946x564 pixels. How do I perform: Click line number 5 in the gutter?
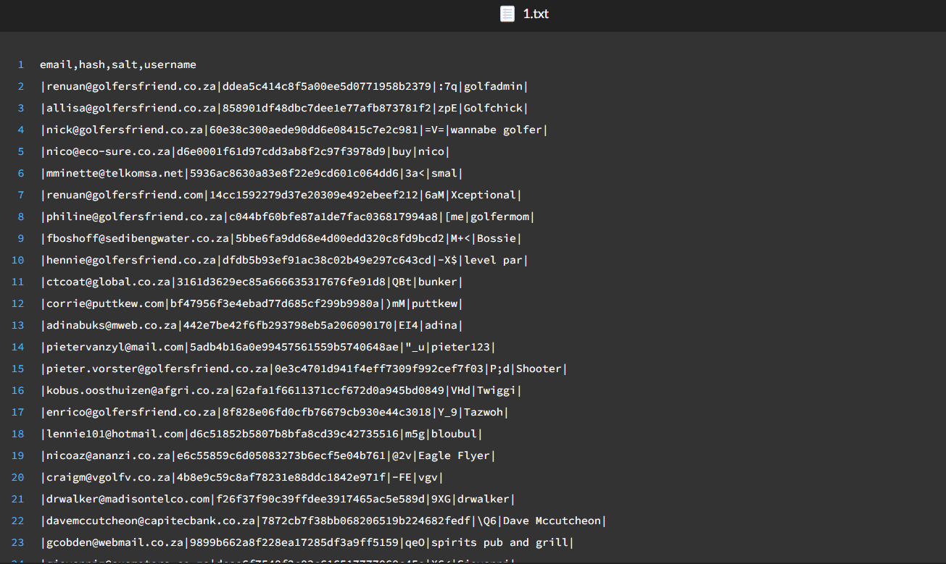click(x=21, y=151)
